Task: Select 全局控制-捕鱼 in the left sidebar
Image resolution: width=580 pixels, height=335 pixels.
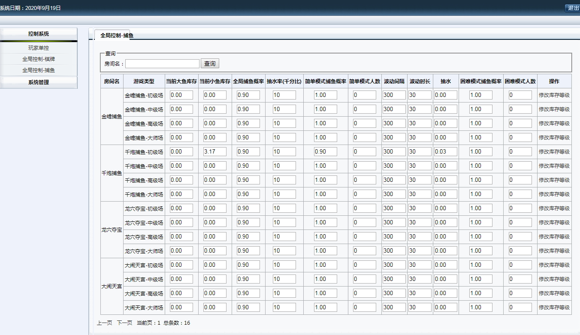Action: [39, 70]
